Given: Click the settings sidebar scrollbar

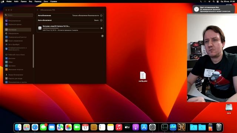Looking at the screenshot, I should point(33,51).
